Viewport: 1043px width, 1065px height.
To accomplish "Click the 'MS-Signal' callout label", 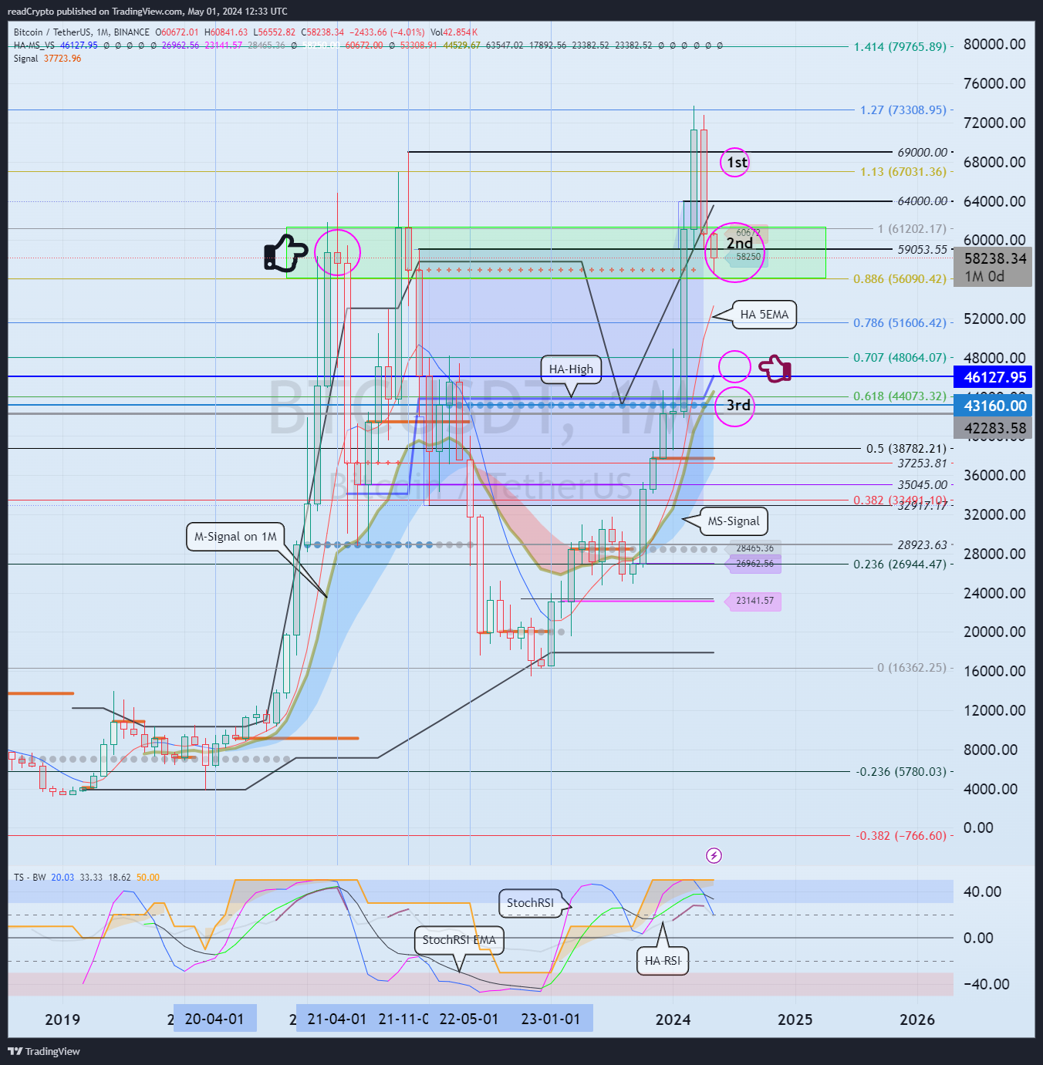I will [x=734, y=521].
